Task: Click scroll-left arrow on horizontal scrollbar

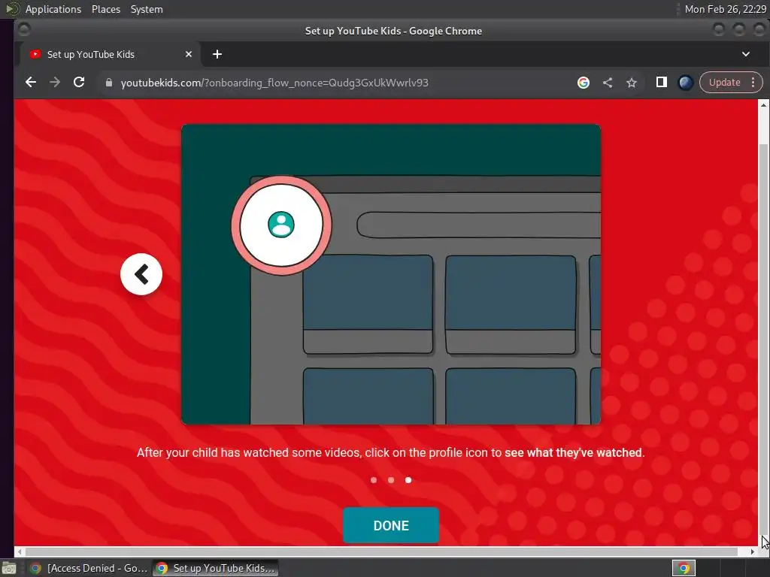Action: [19, 551]
